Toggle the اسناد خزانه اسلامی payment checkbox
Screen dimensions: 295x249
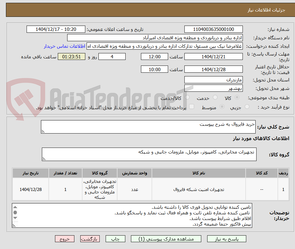point(192,106)
